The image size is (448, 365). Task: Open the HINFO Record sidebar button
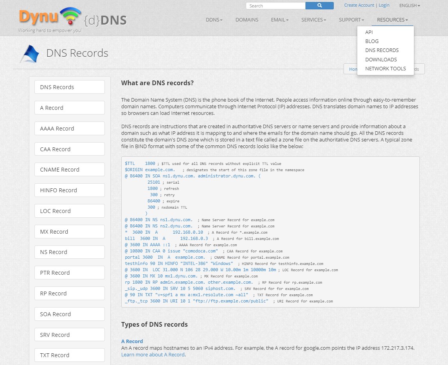[x=69, y=190]
